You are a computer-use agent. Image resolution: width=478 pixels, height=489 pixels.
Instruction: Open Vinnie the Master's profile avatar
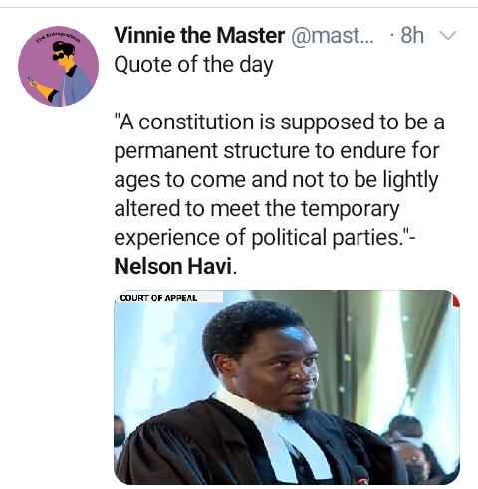(x=58, y=66)
